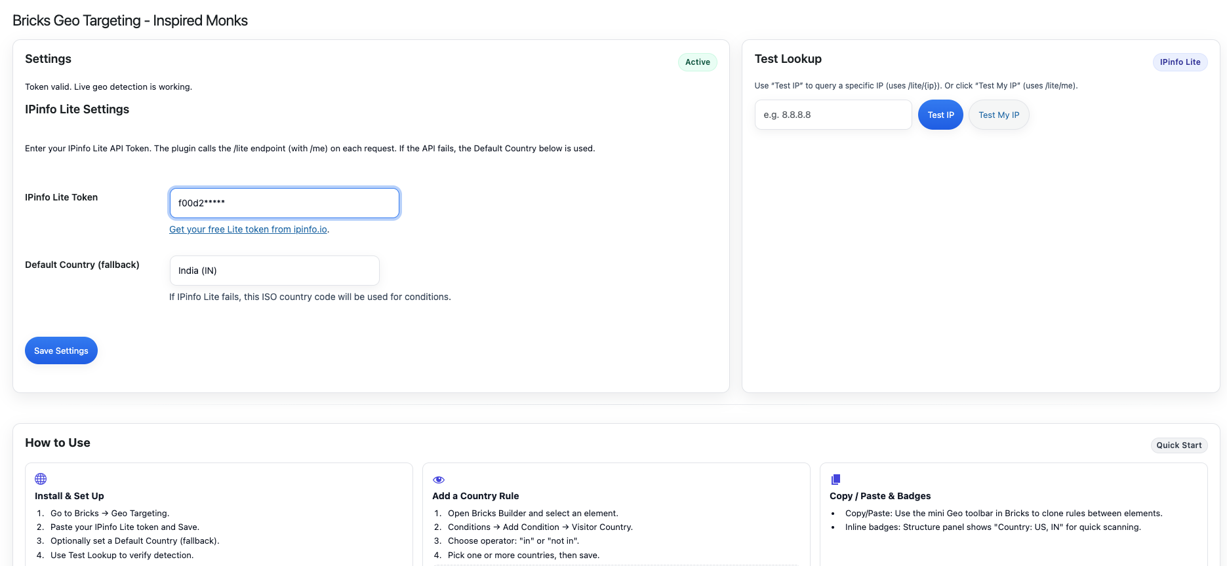Click the eye icon above Add a Country Rule
The image size is (1227, 566).
point(439,480)
